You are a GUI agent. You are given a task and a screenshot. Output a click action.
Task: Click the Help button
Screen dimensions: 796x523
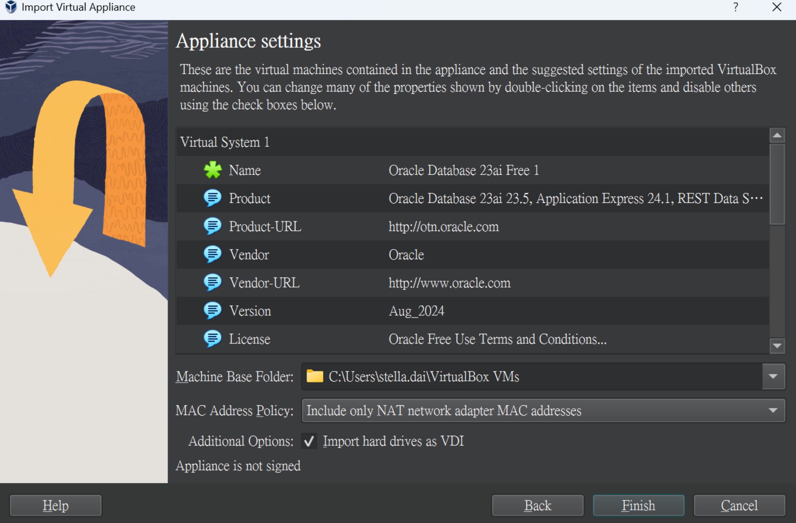[x=55, y=506]
